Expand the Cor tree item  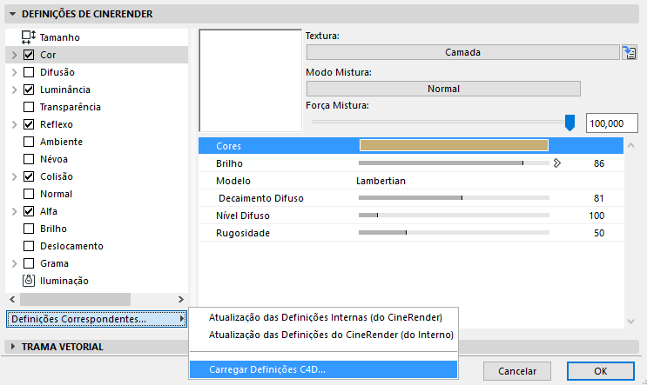(14, 55)
